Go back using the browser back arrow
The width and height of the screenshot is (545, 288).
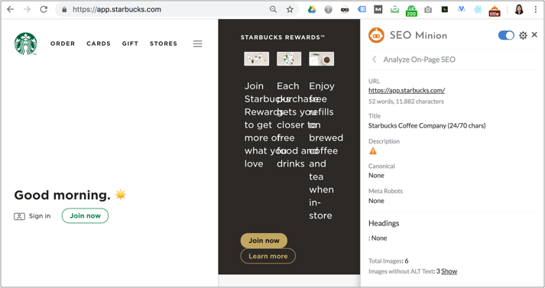click(11, 9)
